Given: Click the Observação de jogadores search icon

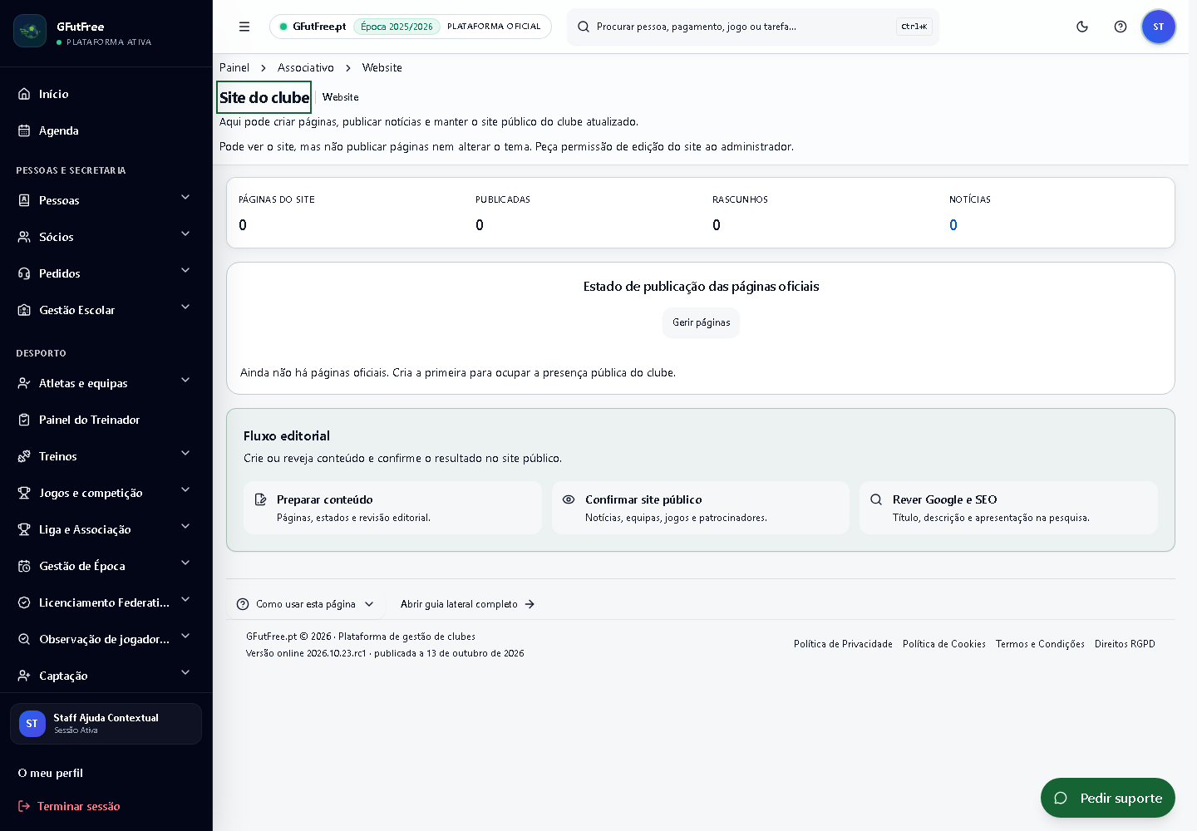Looking at the screenshot, I should click(24, 639).
